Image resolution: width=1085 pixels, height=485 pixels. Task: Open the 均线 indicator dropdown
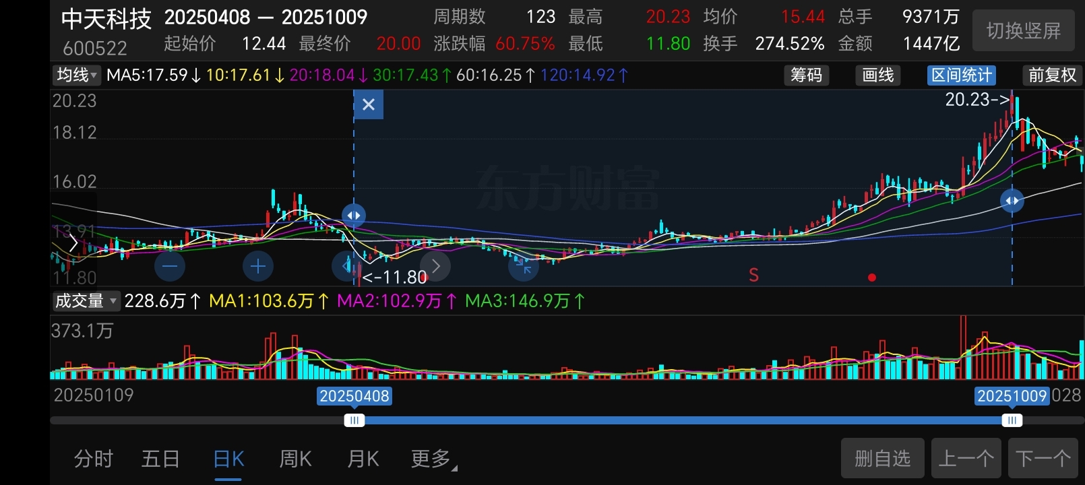(x=77, y=75)
